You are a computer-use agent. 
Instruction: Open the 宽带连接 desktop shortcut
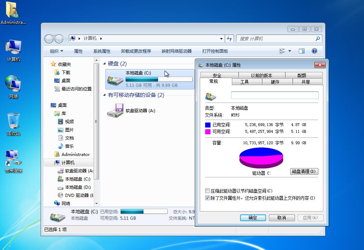(x=13, y=160)
